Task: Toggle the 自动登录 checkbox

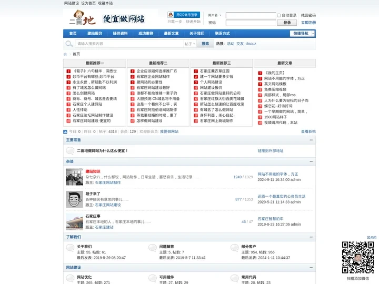Action: [x=278, y=15]
